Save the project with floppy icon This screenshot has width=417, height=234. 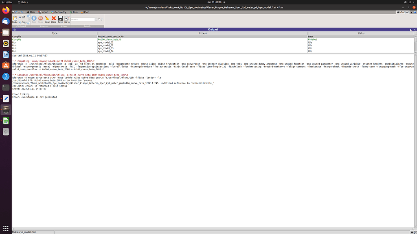[60, 19]
